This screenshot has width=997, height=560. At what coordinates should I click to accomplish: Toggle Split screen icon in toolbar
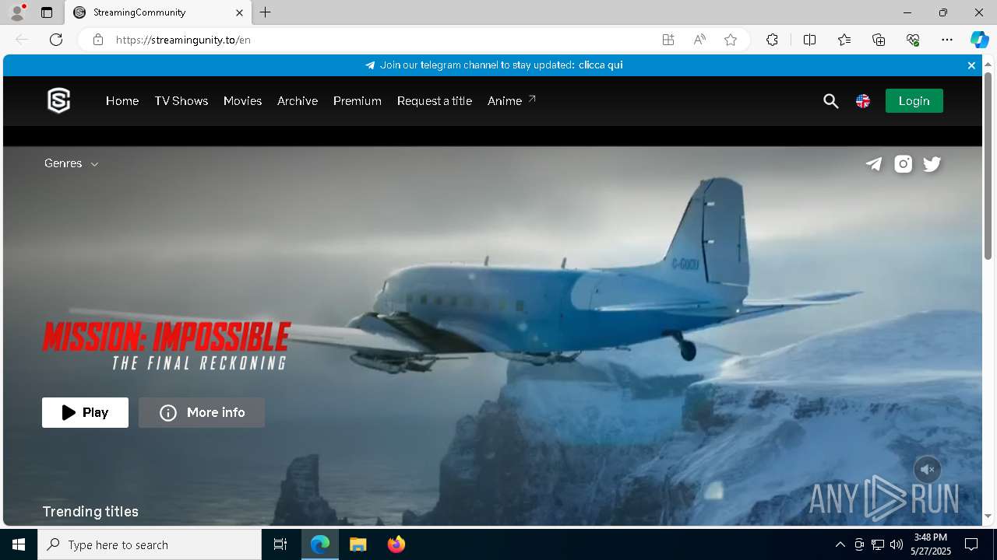(x=809, y=40)
